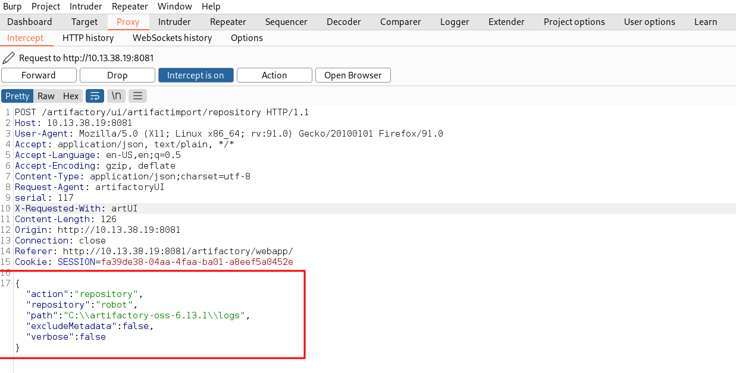Switch message view to Pretty
Viewport: 736px width, 373px height.
coord(17,96)
